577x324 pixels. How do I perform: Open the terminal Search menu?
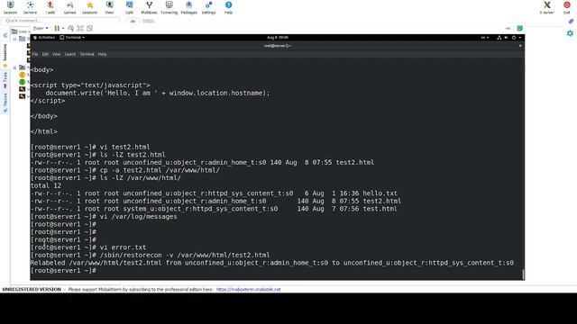click(70, 54)
